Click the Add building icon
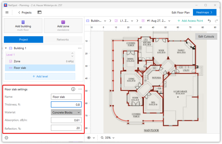The width and height of the screenshot is (222, 144). coord(23,22)
